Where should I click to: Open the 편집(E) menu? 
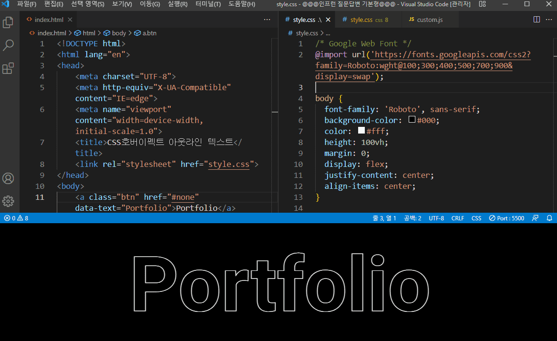point(53,4)
